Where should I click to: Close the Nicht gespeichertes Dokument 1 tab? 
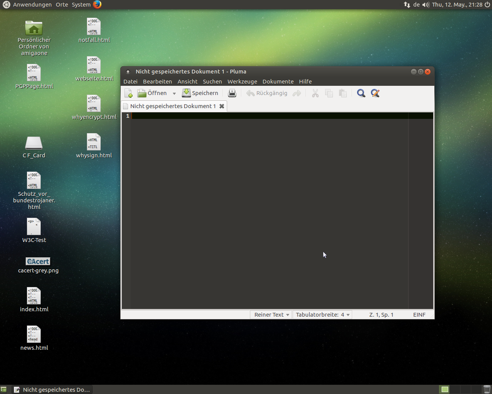coord(222,106)
